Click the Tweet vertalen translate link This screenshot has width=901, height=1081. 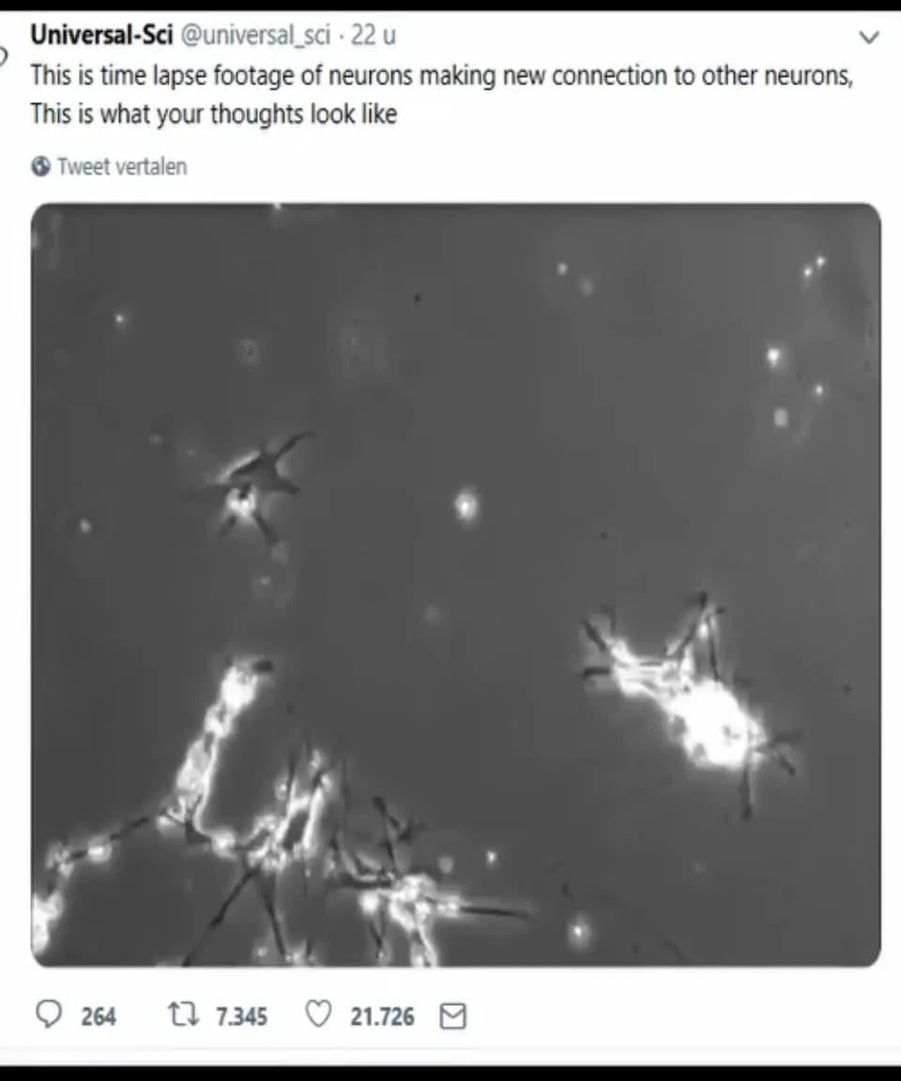pyautogui.click(x=122, y=166)
